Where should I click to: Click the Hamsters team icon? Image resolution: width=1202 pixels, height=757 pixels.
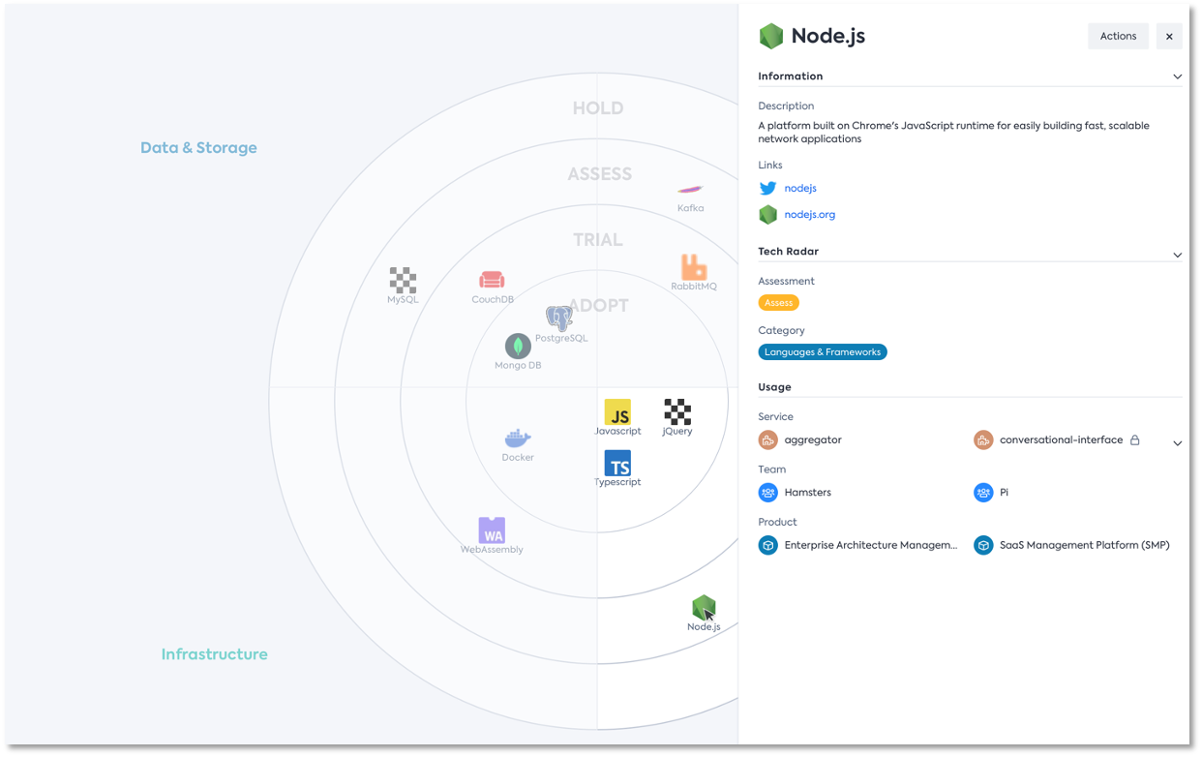pos(767,493)
